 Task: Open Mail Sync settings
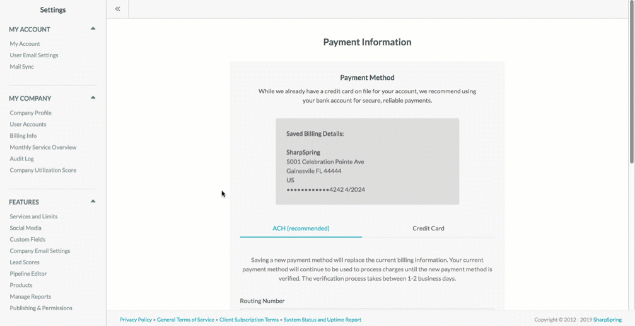(22, 67)
